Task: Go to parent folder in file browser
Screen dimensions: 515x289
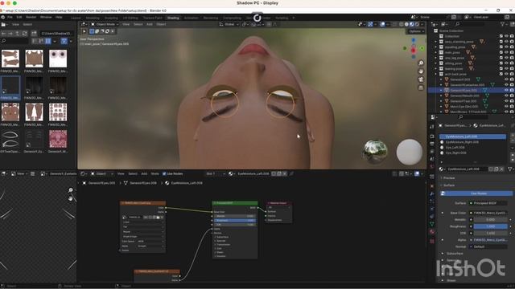Action: click(x=18, y=34)
